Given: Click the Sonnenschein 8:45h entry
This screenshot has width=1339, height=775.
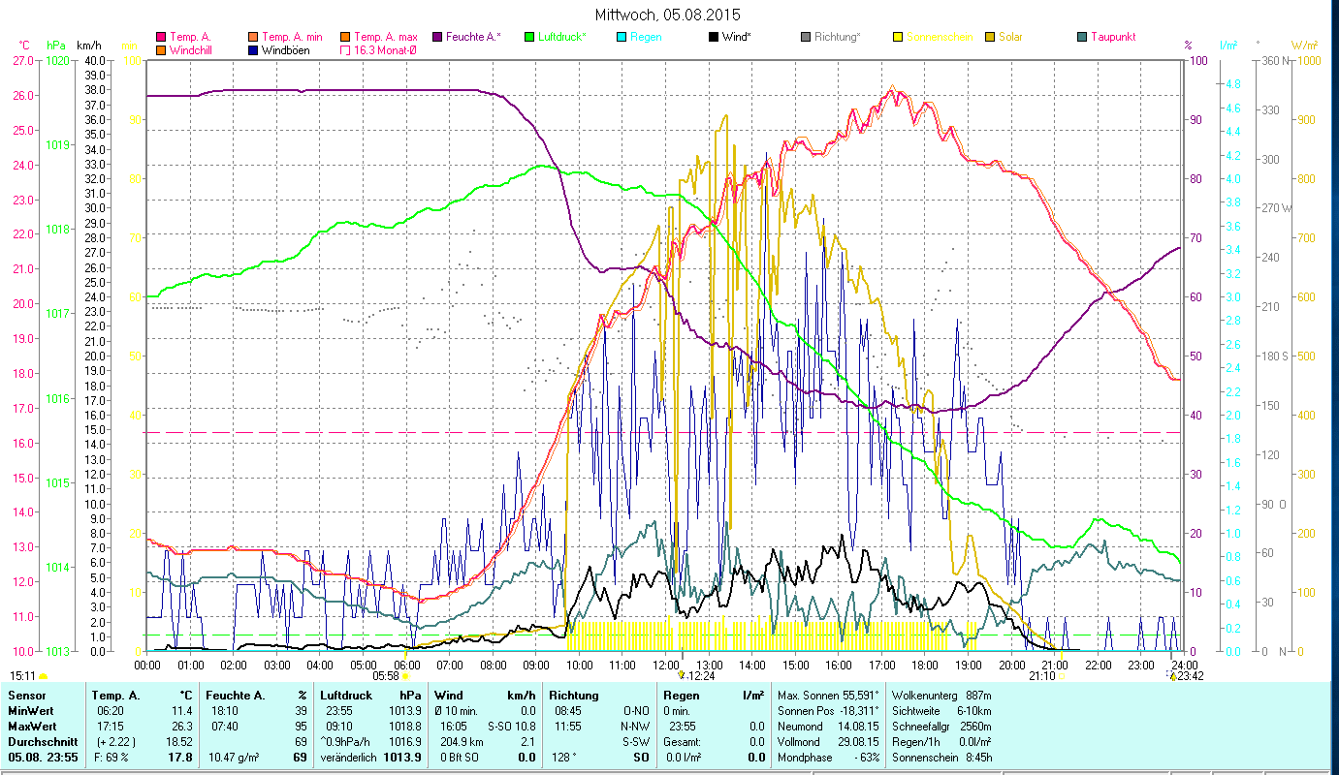Looking at the screenshot, I should pos(941,758).
